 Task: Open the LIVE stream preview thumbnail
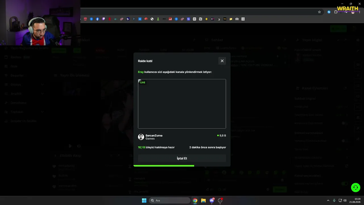coord(182,104)
